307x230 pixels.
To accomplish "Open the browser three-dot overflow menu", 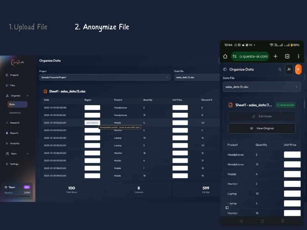I will (298, 56).
